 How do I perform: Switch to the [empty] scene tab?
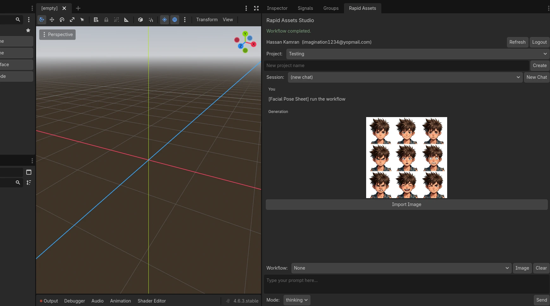(x=50, y=8)
